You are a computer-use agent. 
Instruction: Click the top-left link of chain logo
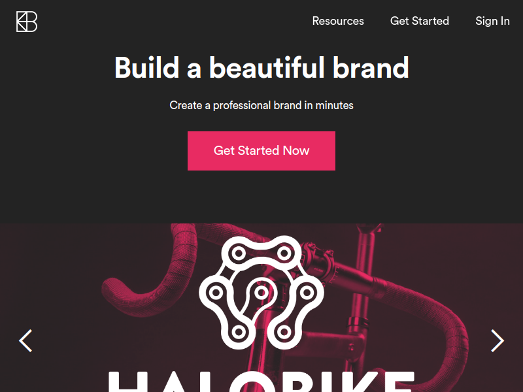(x=239, y=253)
